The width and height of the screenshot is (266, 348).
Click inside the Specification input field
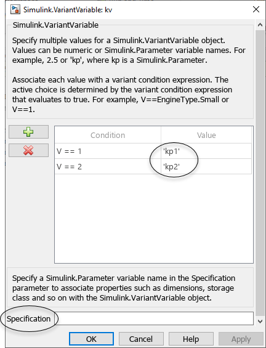pyautogui.click(x=154, y=318)
